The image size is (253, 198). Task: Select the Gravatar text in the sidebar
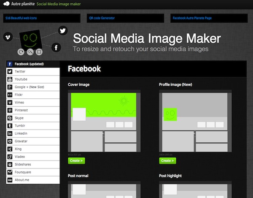(21, 141)
